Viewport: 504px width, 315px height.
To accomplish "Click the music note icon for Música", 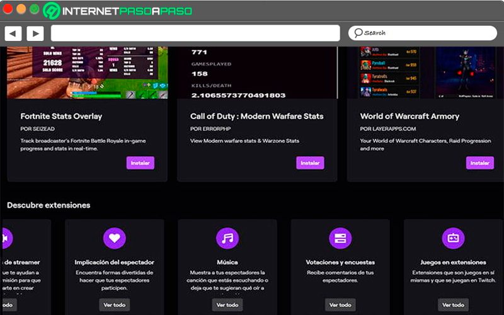I will click(x=227, y=238).
